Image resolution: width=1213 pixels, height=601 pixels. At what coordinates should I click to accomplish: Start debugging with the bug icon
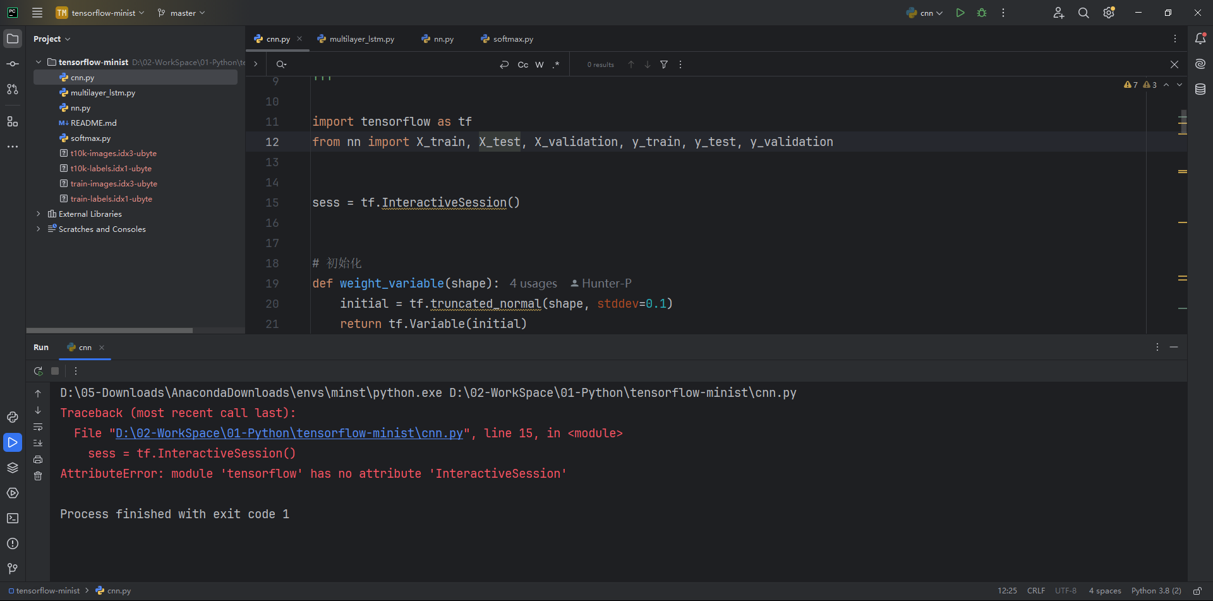click(x=982, y=13)
